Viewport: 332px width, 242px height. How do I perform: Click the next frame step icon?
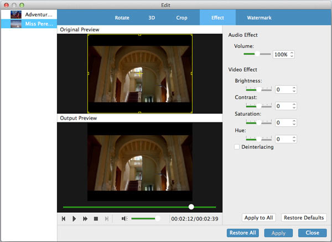click(x=107, y=219)
